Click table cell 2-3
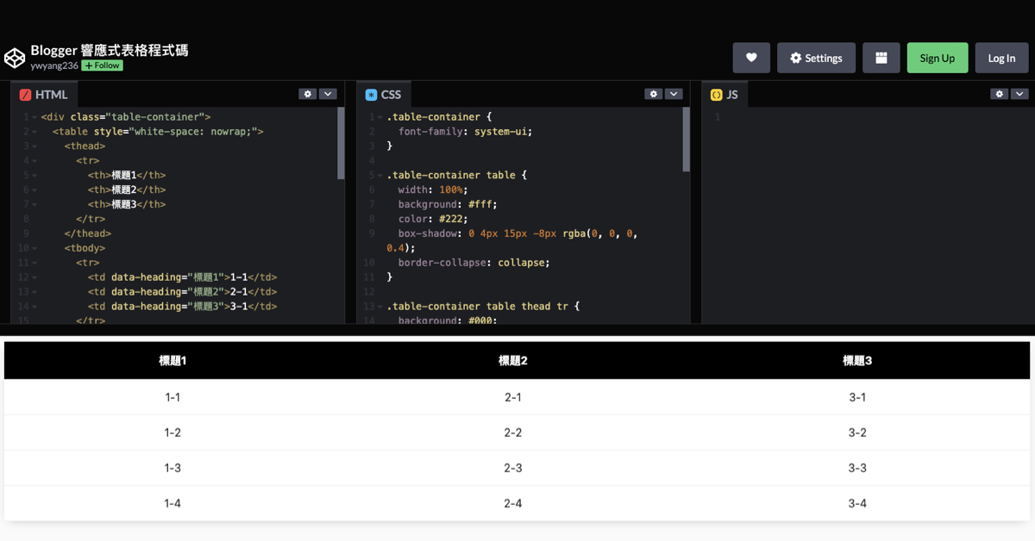 (x=512, y=468)
